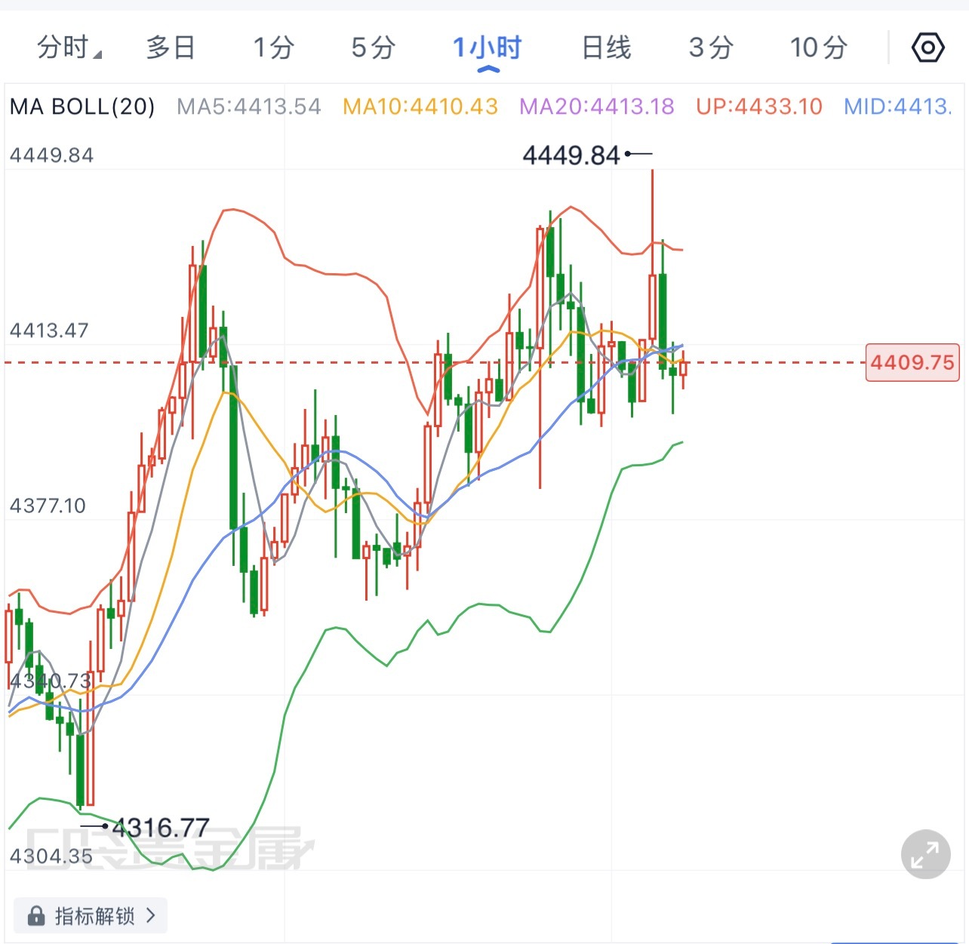Open chart settings hexagon icon
This screenshot has width=969, height=944.
(x=927, y=48)
